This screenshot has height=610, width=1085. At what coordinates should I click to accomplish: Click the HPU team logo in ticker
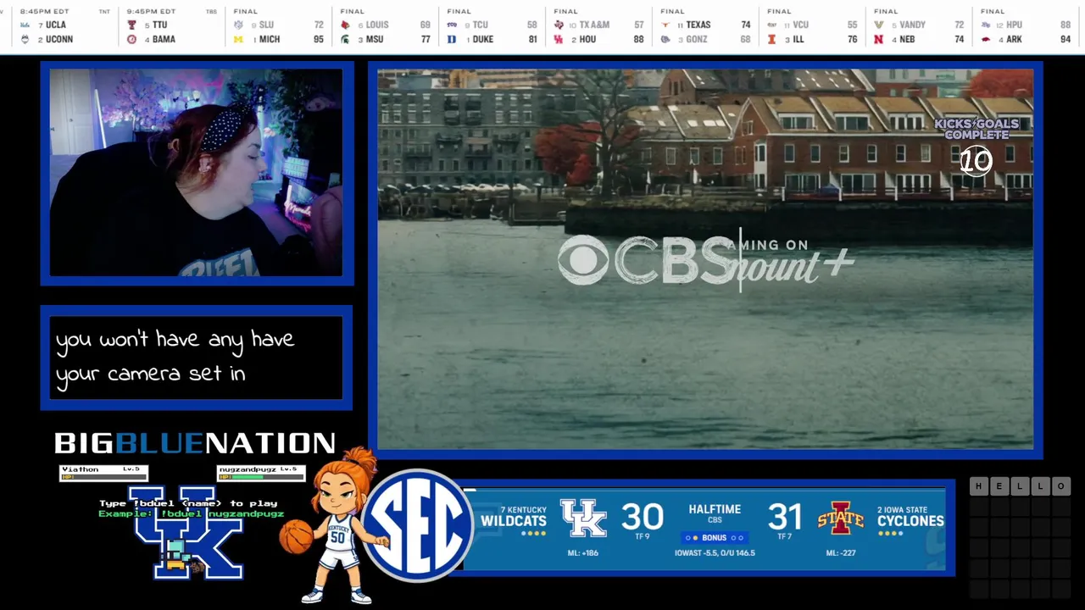pos(986,25)
